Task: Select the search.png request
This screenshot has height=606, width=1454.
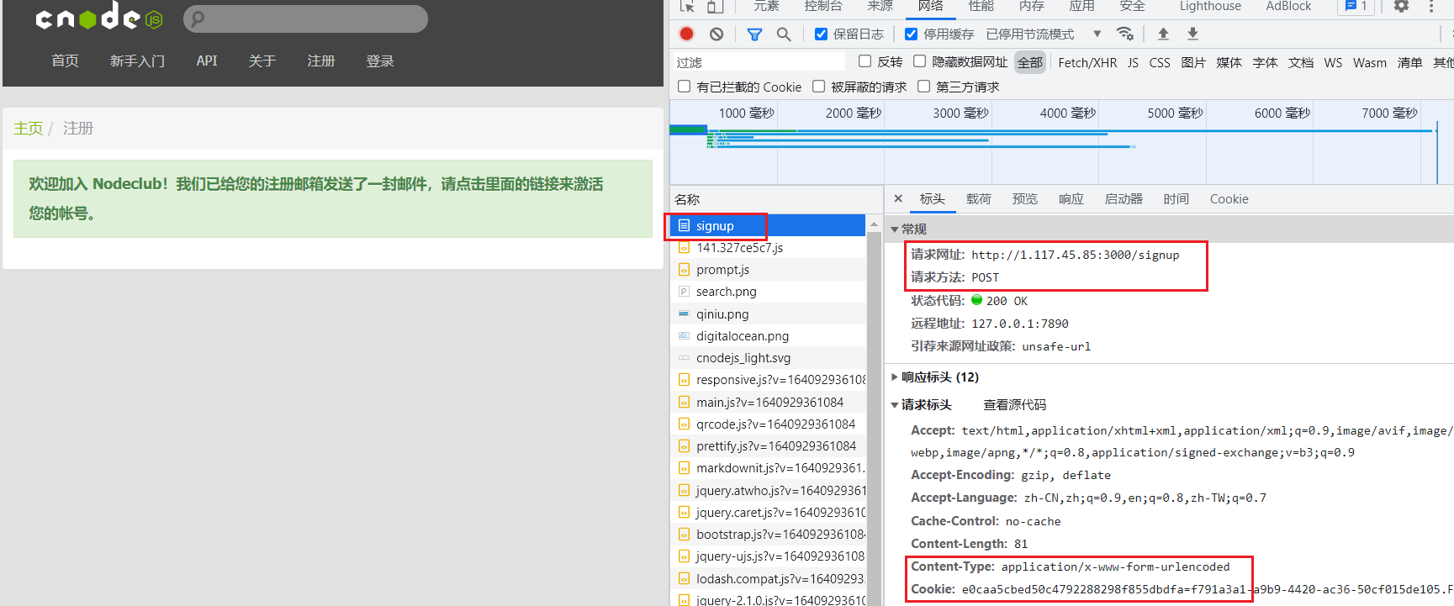Action: [768, 292]
